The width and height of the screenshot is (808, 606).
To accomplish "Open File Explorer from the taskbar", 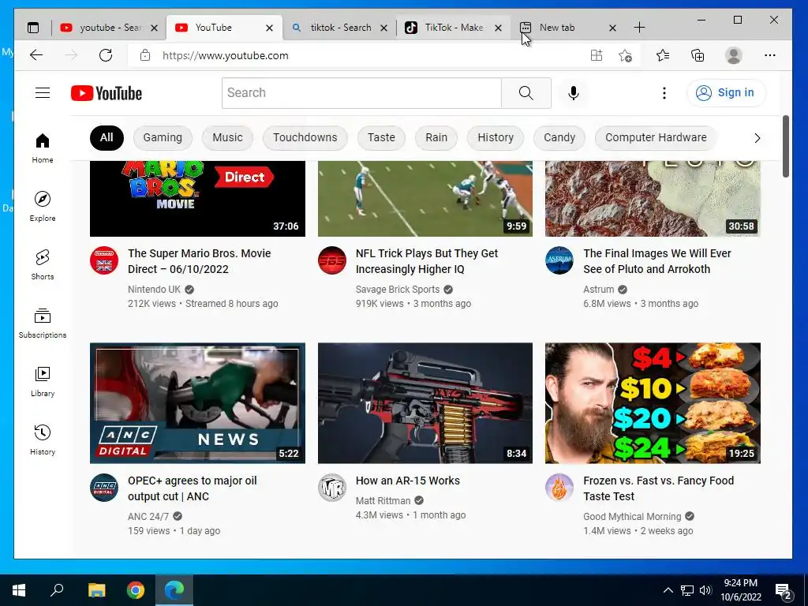I will 96,590.
